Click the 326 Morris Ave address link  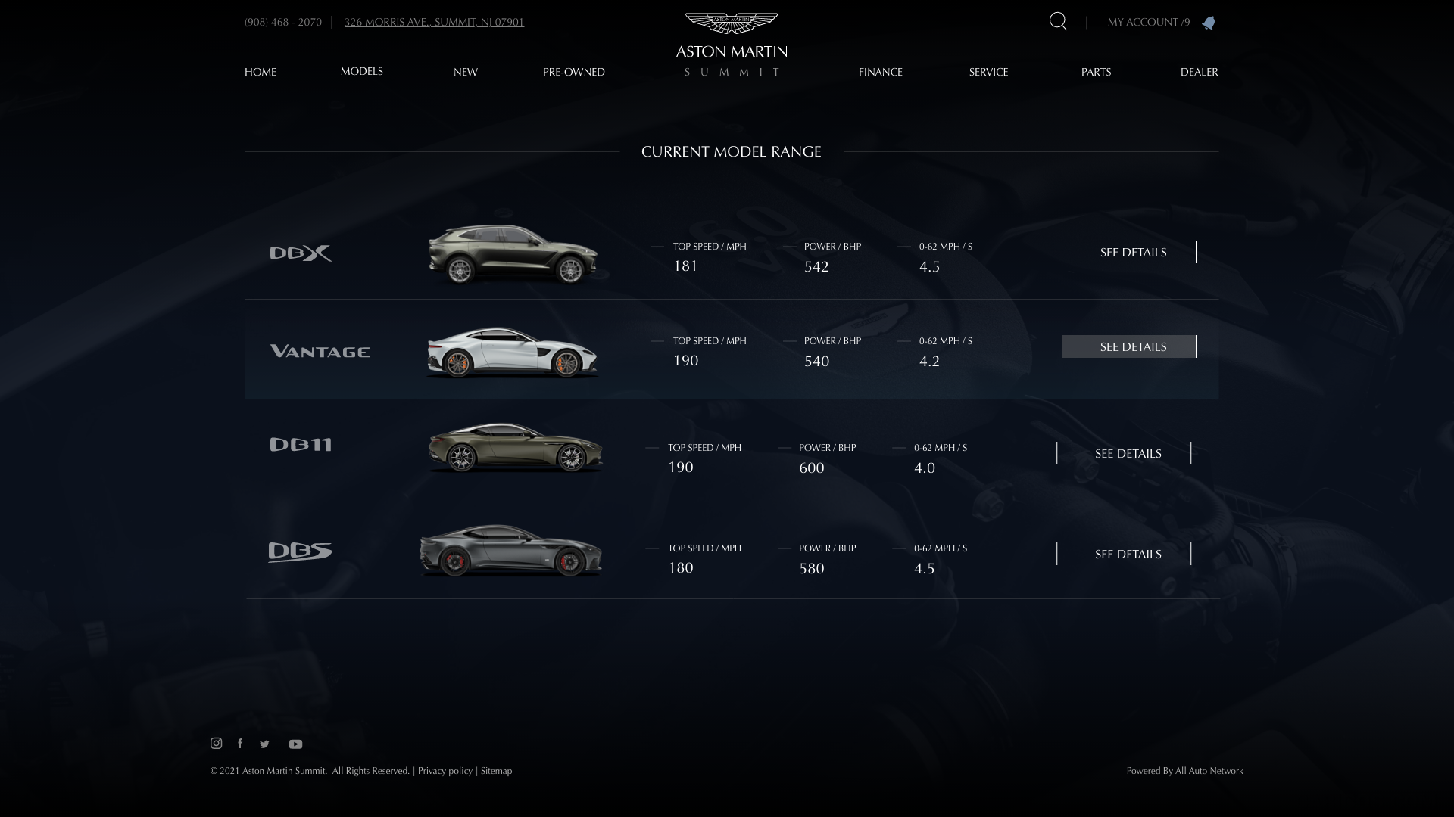coord(434,22)
